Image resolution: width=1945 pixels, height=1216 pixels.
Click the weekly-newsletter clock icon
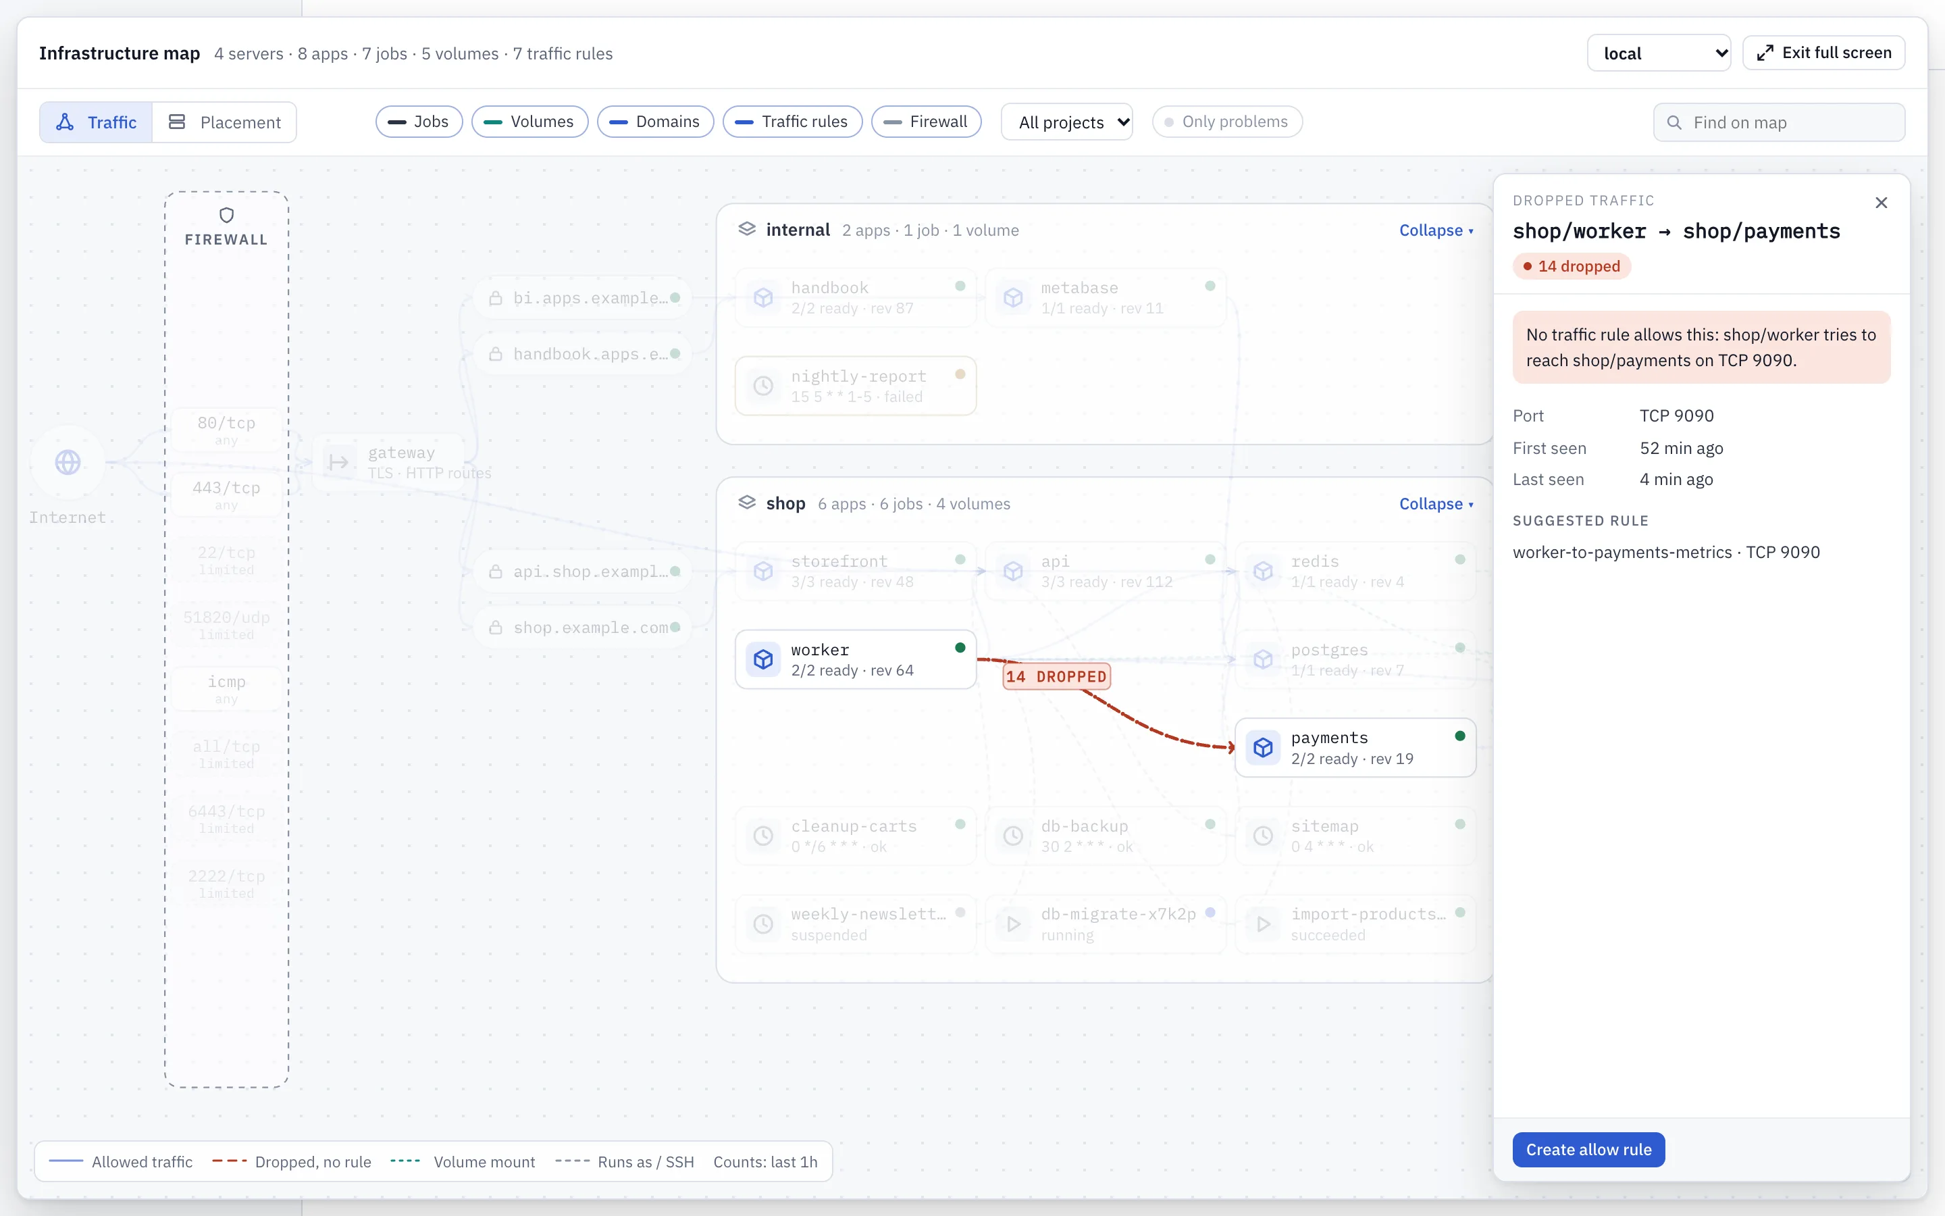[764, 924]
